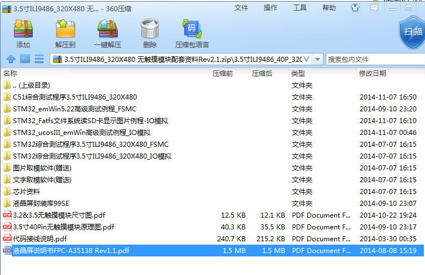Click the 240.7 KB size cell

231,239
